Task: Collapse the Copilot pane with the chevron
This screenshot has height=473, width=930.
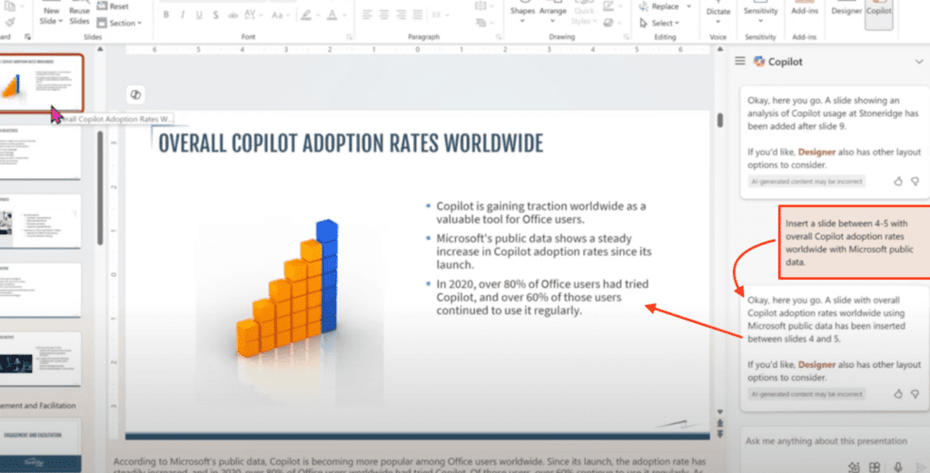Action: [x=918, y=62]
